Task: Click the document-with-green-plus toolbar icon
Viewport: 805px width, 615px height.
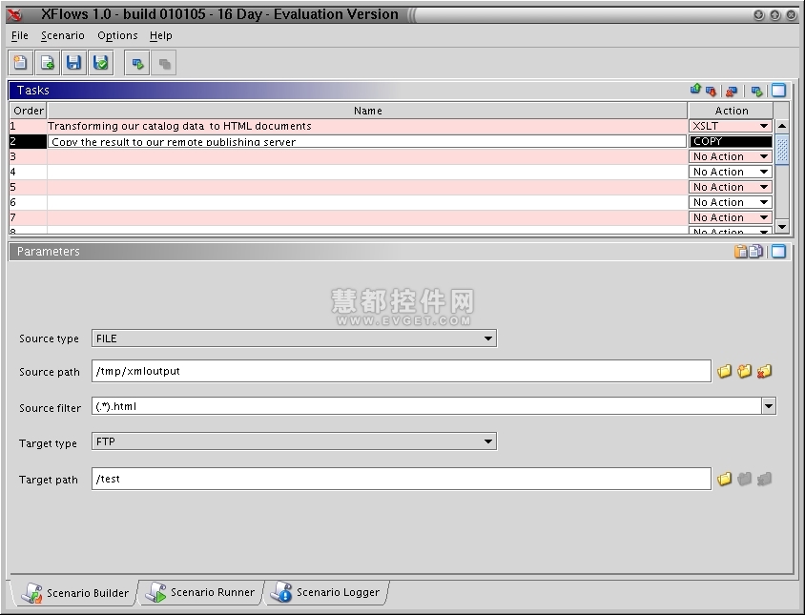Action: click(48, 63)
